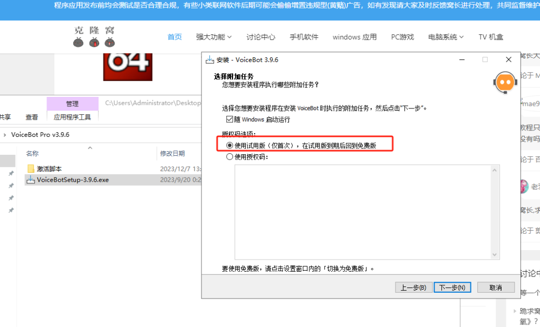
Task: Click the Explorer address path C:\Users\Administrator
Action: click(153, 103)
